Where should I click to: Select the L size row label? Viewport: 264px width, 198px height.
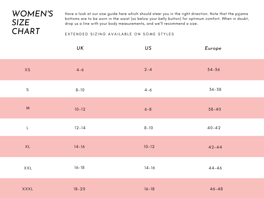(x=28, y=128)
